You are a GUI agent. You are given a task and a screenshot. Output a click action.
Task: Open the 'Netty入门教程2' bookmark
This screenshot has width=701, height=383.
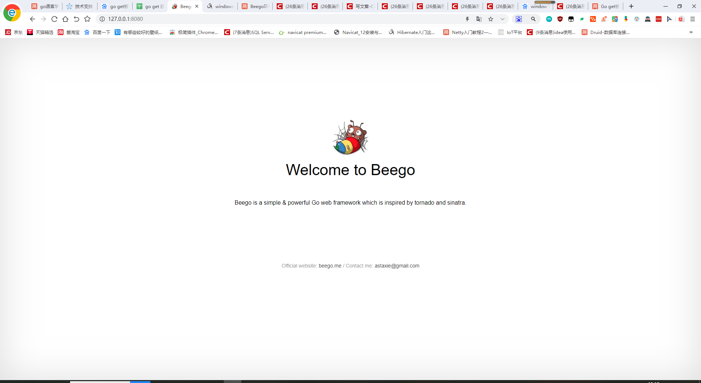point(468,32)
